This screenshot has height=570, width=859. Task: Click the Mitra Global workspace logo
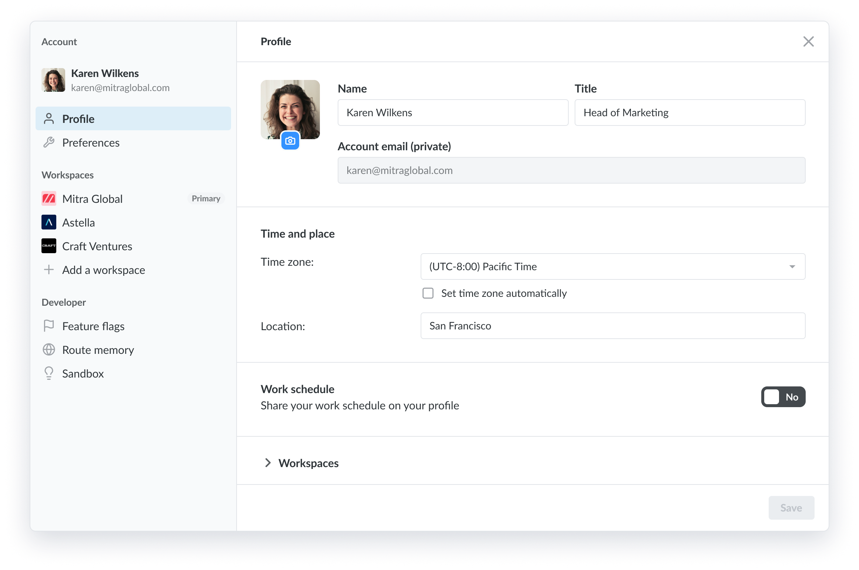point(49,199)
